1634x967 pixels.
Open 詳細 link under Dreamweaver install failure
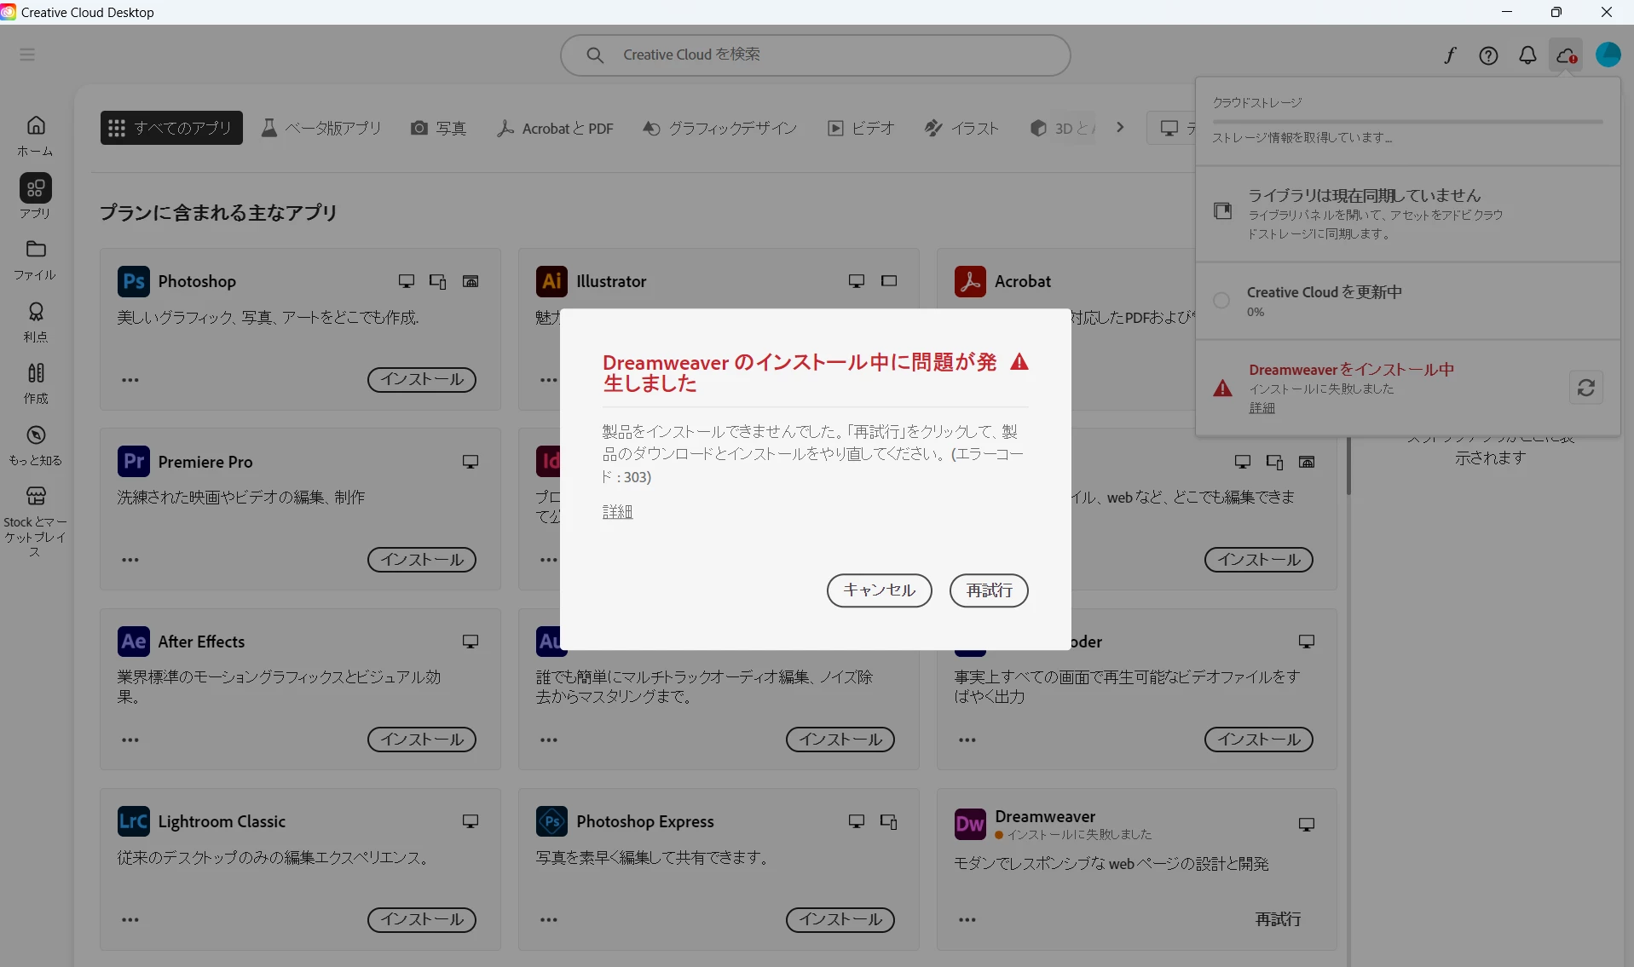(x=1262, y=408)
